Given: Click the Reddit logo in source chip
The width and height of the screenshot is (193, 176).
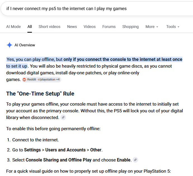Looking at the screenshot, I should click(24, 80).
